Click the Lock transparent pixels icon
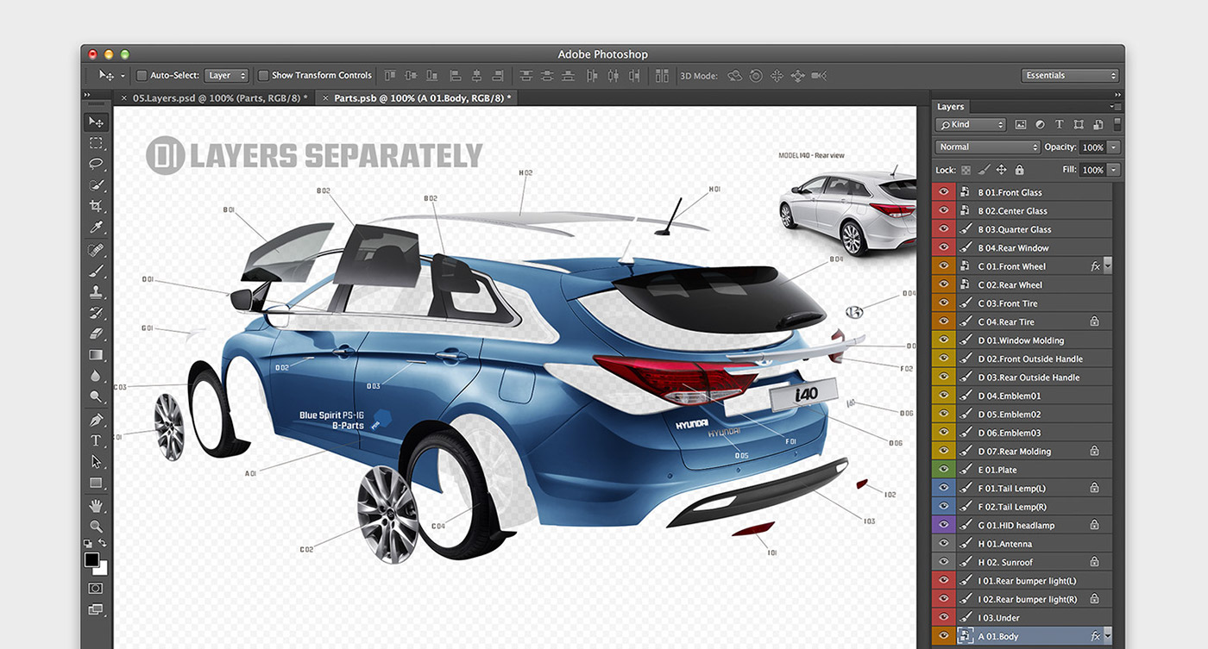The height and width of the screenshot is (649, 1208). (966, 171)
